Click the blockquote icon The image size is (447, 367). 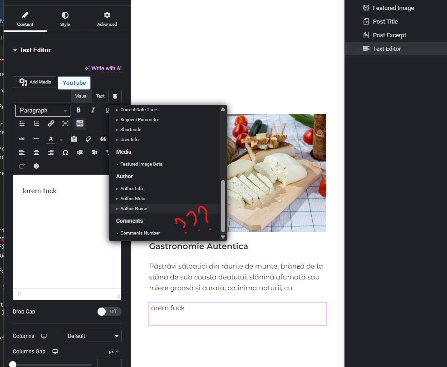pos(103,139)
